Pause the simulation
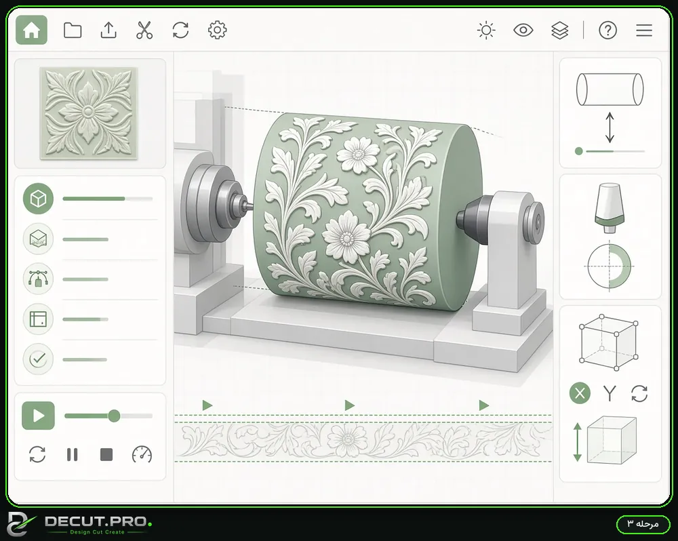 pos(73,454)
